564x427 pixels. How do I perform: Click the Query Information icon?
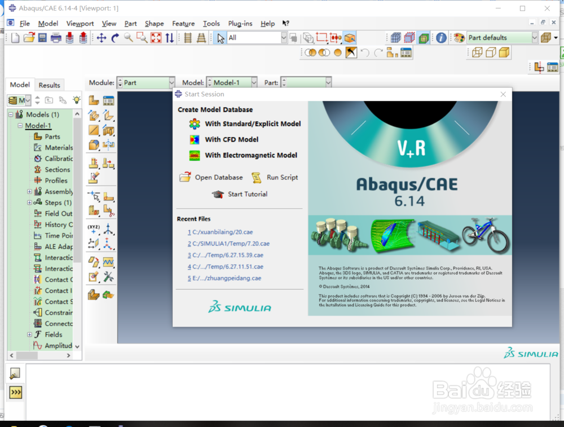pyautogui.click(x=441, y=37)
